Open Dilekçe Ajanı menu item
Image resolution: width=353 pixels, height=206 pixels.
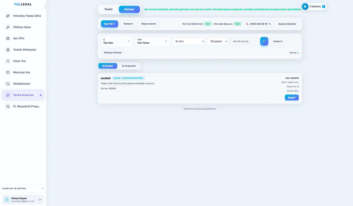23,27
